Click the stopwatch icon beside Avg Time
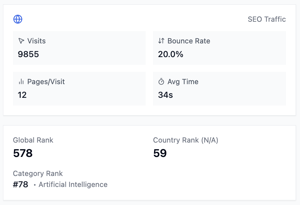 (x=161, y=82)
